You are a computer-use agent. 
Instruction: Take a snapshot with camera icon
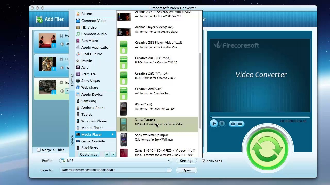pos(233,124)
